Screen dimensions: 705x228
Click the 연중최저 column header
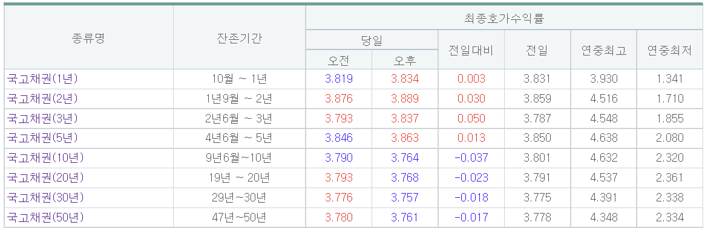click(669, 49)
